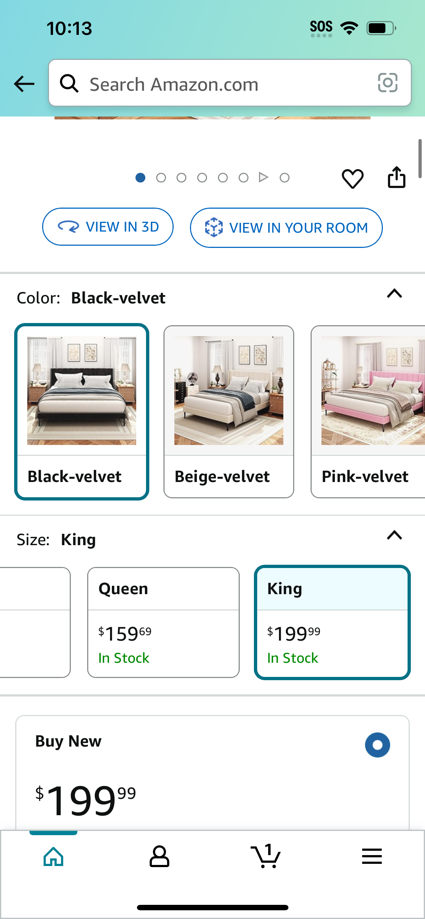Go to the Home tab icon
The height and width of the screenshot is (919, 425).
click(53, 856)
